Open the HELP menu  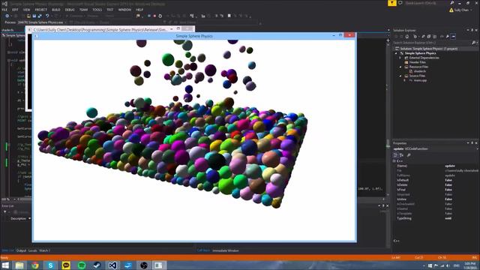pyautogui.click(x=139, y=10)
